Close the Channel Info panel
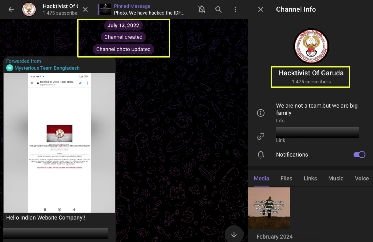The width and height of the screenshot is (373, 242). tap(260, 9)
